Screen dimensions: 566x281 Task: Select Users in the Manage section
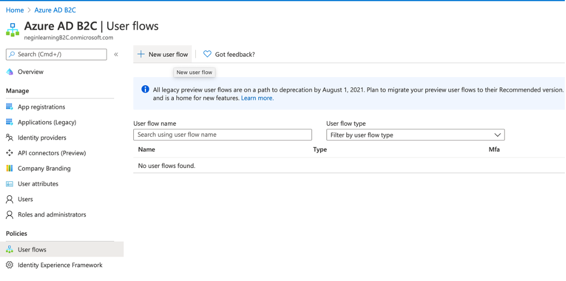point(25,199)
